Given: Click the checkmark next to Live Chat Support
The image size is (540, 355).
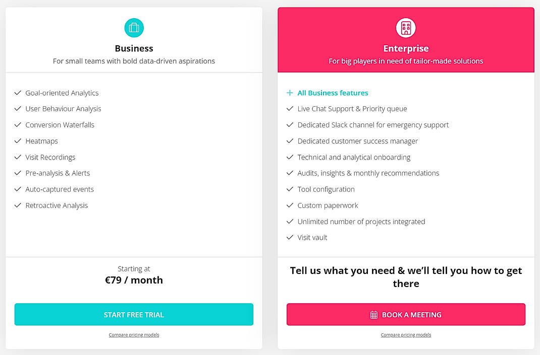Looking at the screenshot, I should pos(290,109).
